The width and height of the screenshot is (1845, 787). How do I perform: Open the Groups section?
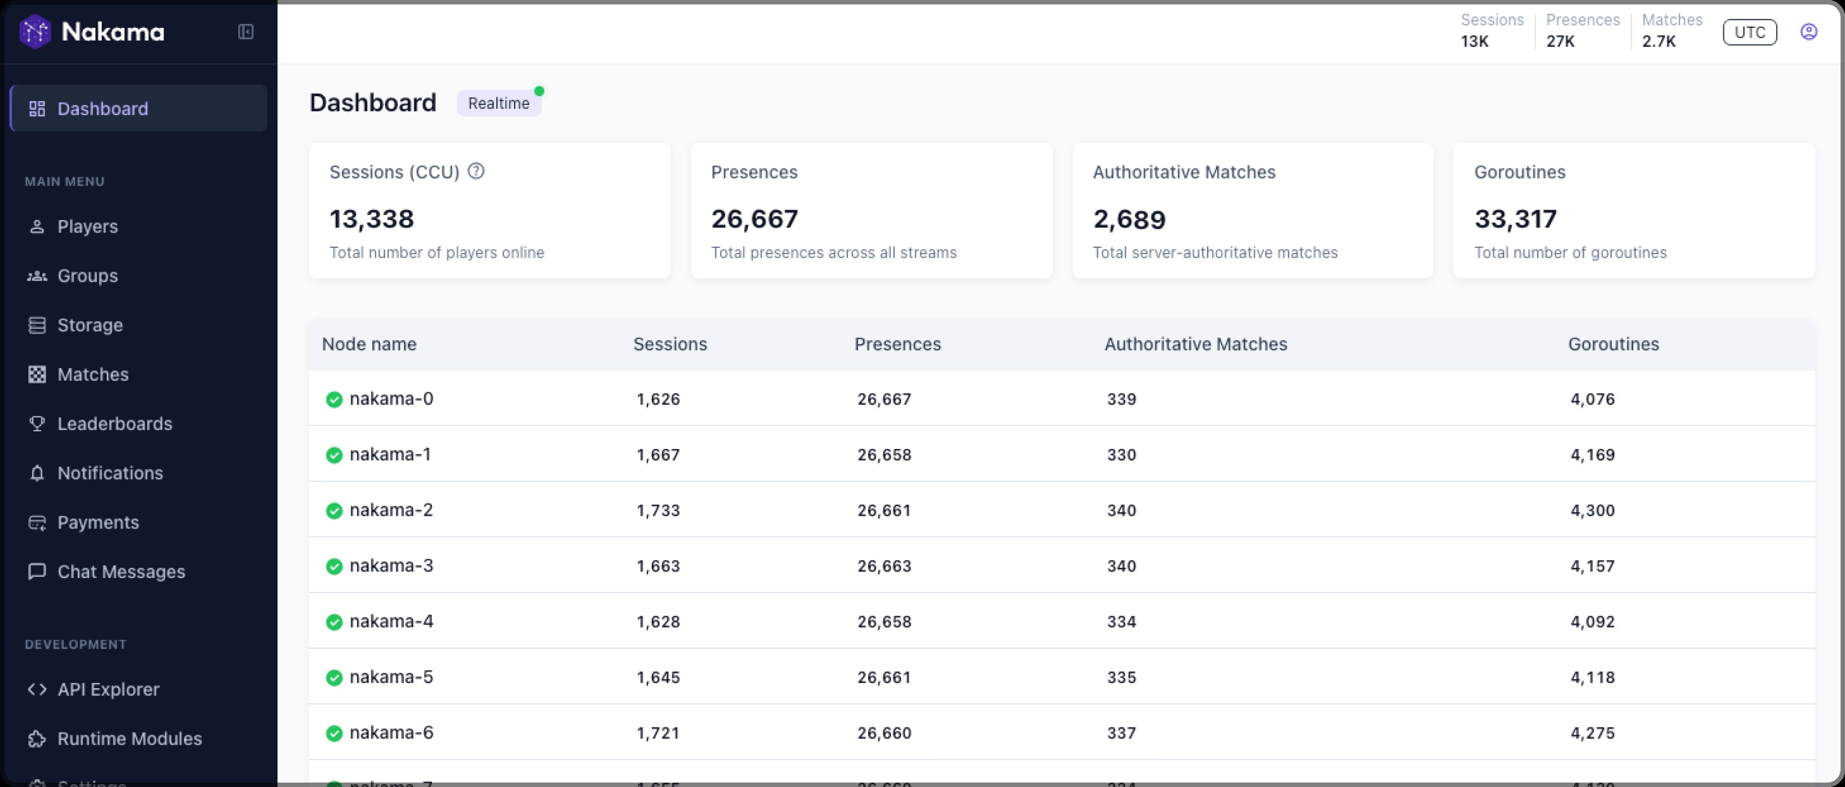(87, 276)
